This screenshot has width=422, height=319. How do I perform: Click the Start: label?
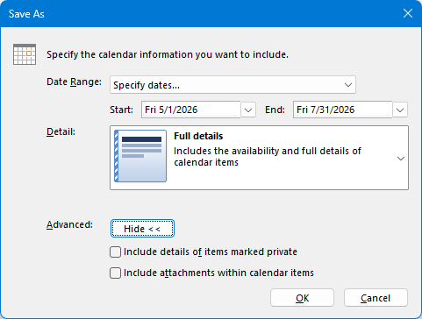pyautogui.click(x=121, y=110)
